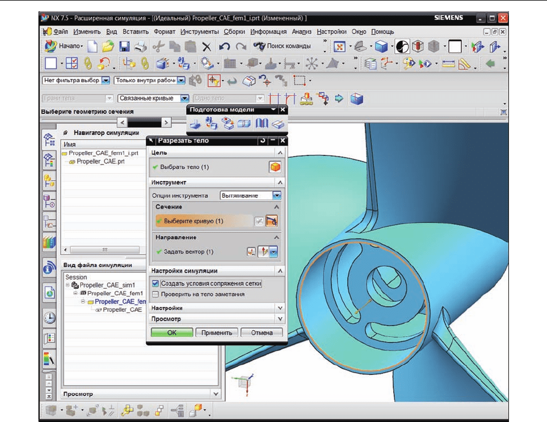The height and width of the screenshot is (422, 547).
Task: Click the yellow wrench with cubes bottom toolbar icon
Action: 127,411
